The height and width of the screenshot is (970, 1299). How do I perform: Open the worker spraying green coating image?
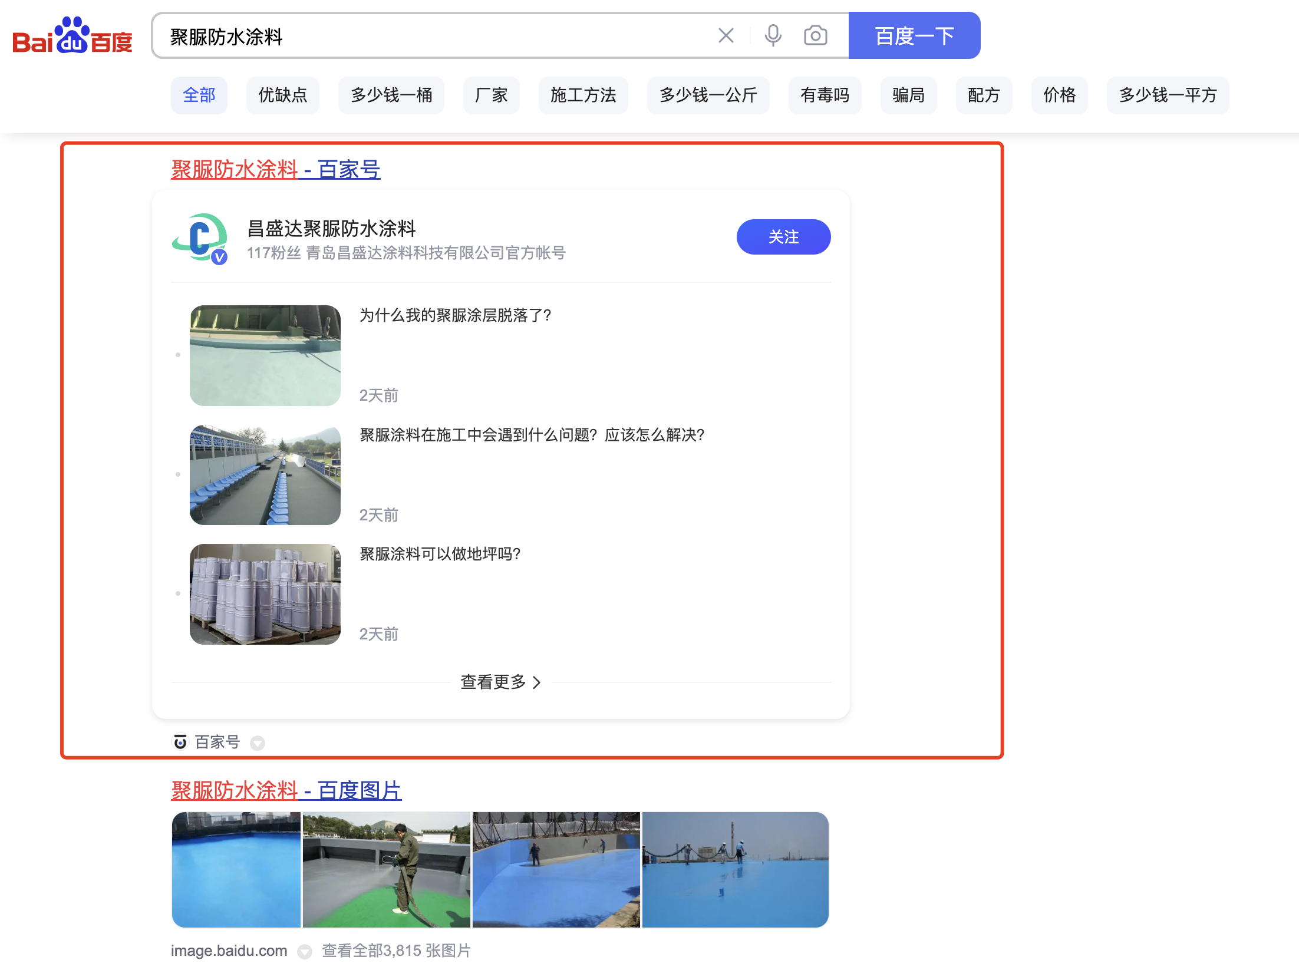pyautogui.click(x=387, y=870)
